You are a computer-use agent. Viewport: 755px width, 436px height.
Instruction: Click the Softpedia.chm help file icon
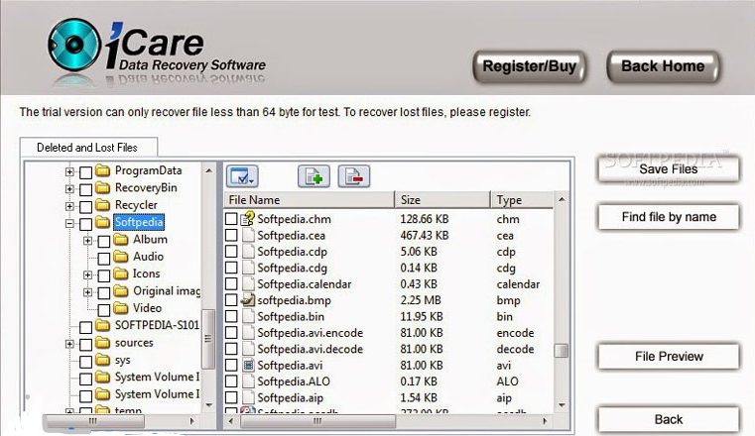[x=247, y=219]
